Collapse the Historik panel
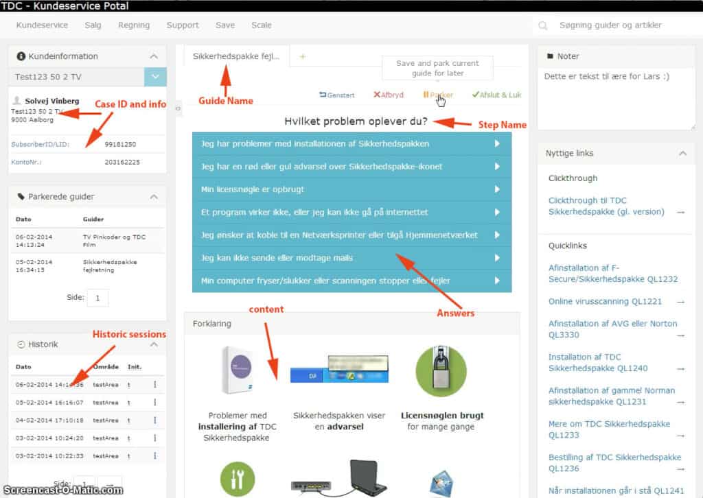The width and height of the screenshot is (703, 498). [x=154, y=344]
